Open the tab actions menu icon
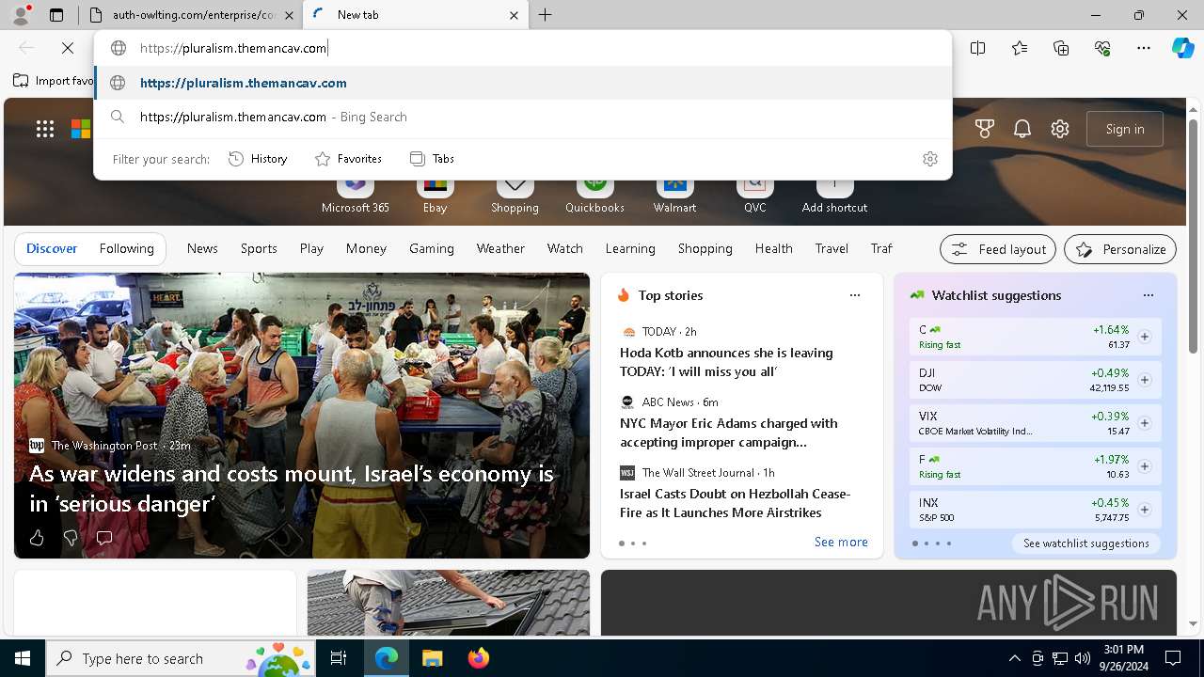 (56, 15)
